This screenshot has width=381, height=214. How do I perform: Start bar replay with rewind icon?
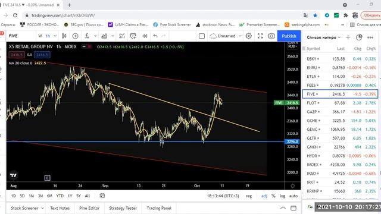click(x=145, y=36)
